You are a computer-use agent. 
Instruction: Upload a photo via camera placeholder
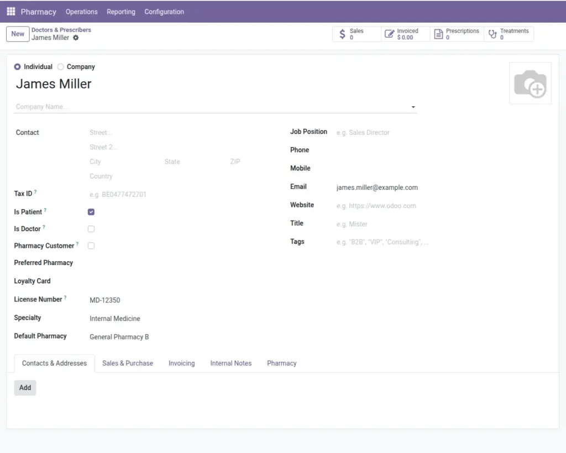pyautogui.click(x=530, y=84)
